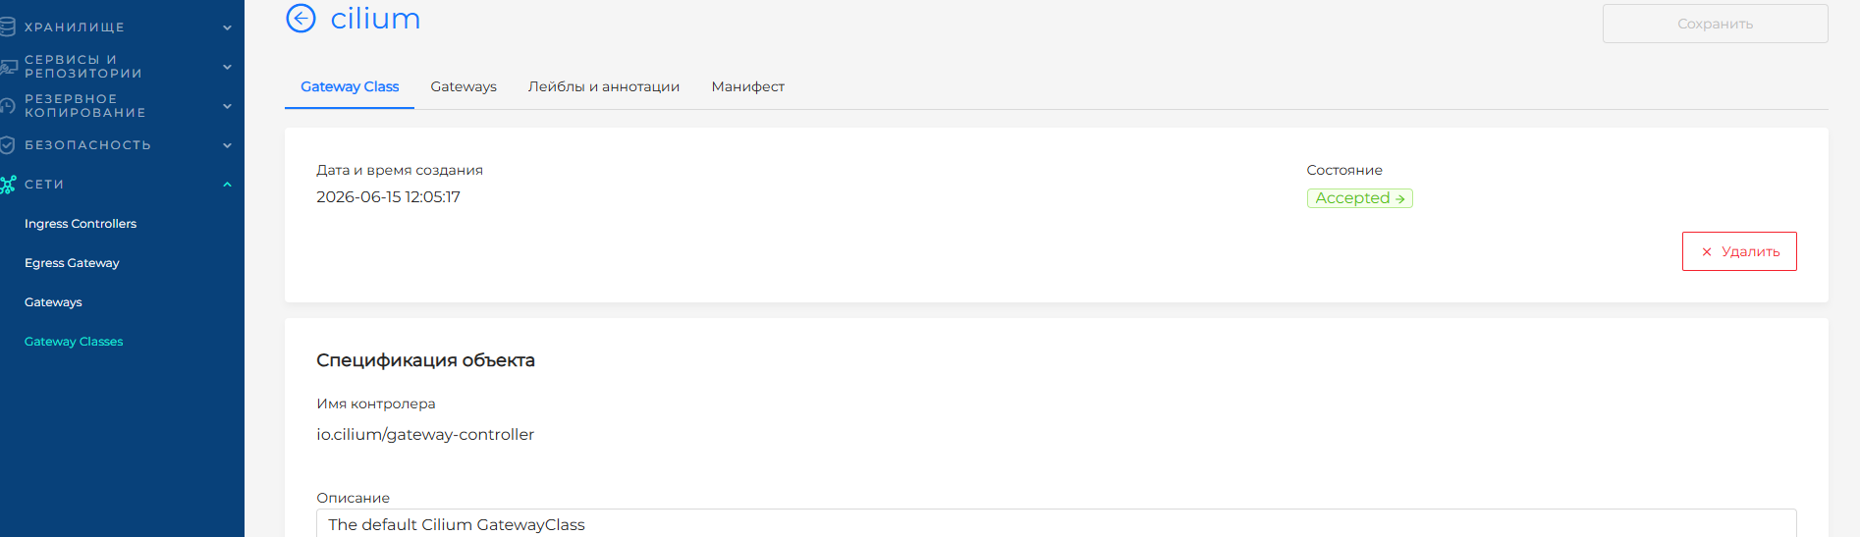Click the red X icon on the Удалить button
Image resolution: width=1860 pixels, height=537 pixels.
(1707, 252)
